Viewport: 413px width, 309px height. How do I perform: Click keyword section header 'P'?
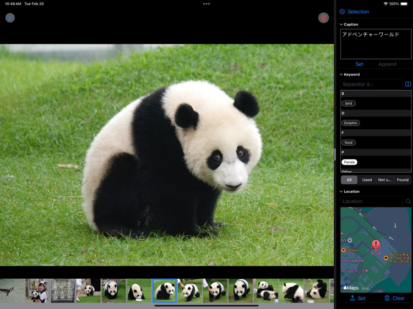click(x=376, y=152)
